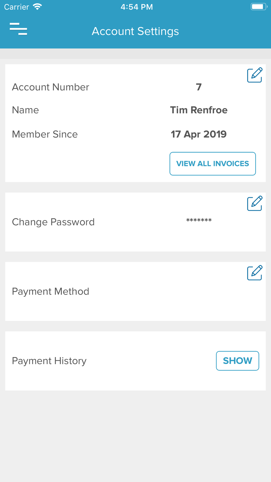Tap the edit icon for Payment Method
Screen dimensions: 271x482
point(254,273)
